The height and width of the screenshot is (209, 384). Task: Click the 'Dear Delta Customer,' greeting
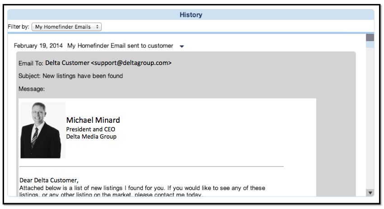[x=49, y=181]
